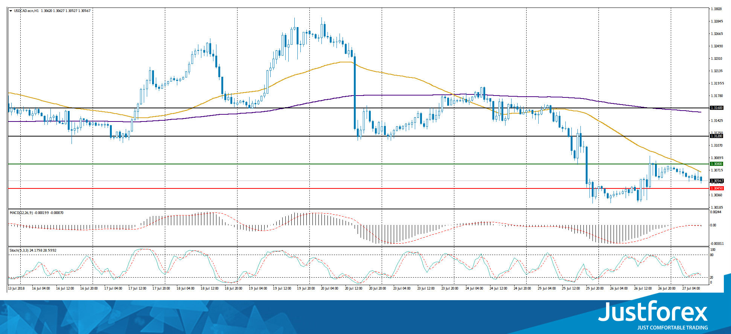Click the 26 Jul 20:00 time label

point(667,288)
